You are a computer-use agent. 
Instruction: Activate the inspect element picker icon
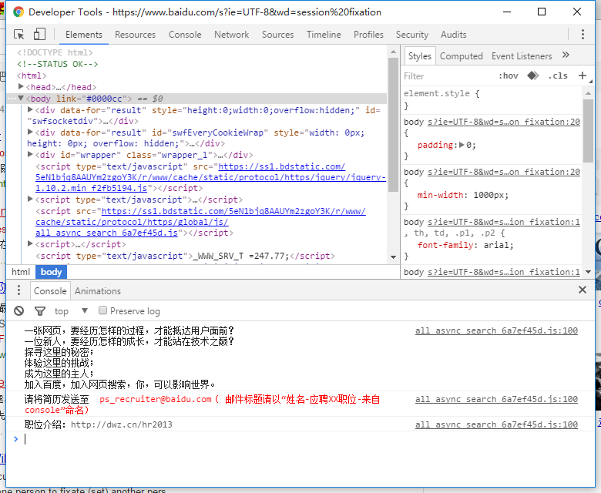click(19, 35)
